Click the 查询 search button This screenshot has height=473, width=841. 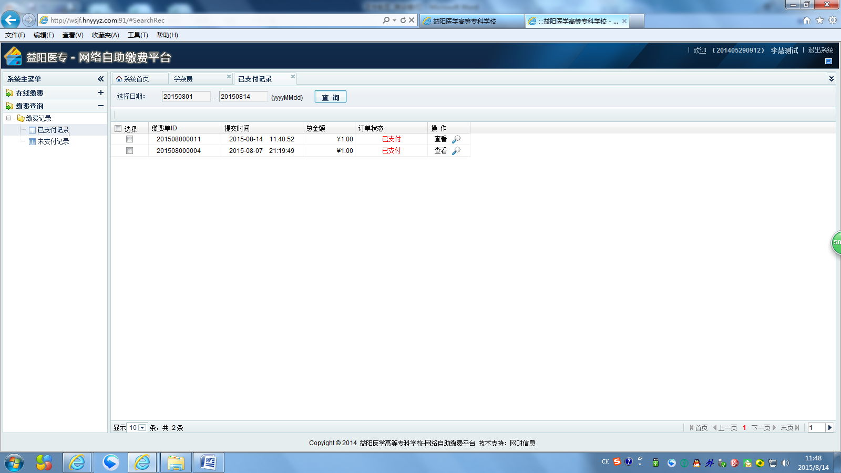coord(330,97)
